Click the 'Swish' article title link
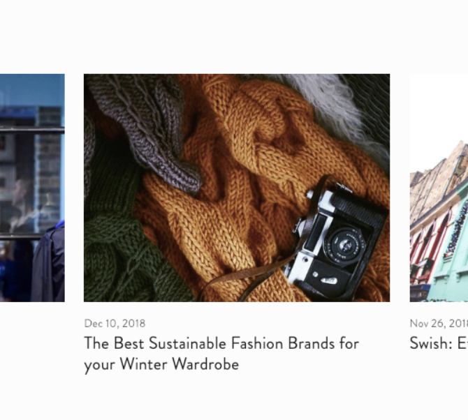 click(x=439, y=343)
